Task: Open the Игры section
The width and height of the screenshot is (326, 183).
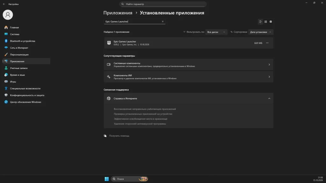Action: 26,82
